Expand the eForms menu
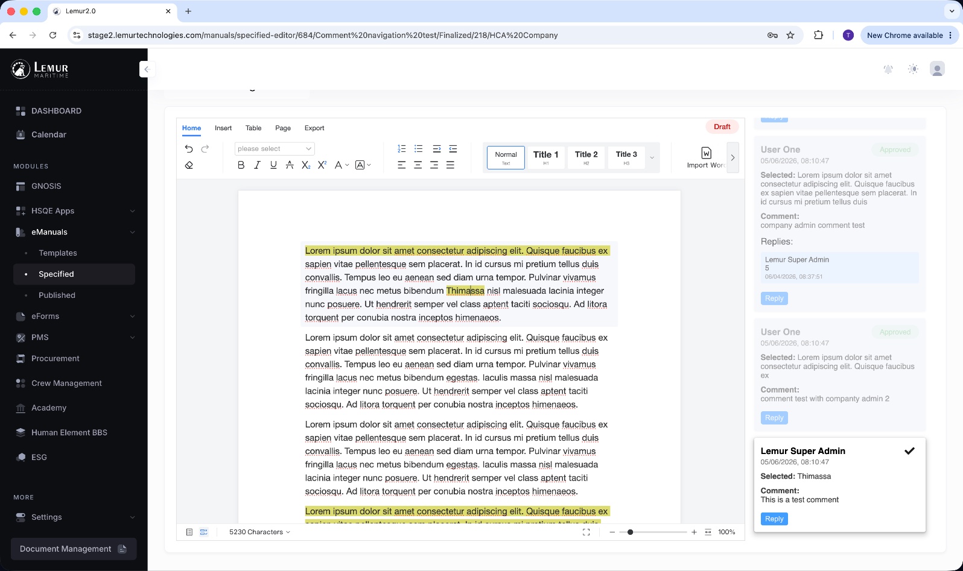The image size is (963, 571). coord(74,316)
